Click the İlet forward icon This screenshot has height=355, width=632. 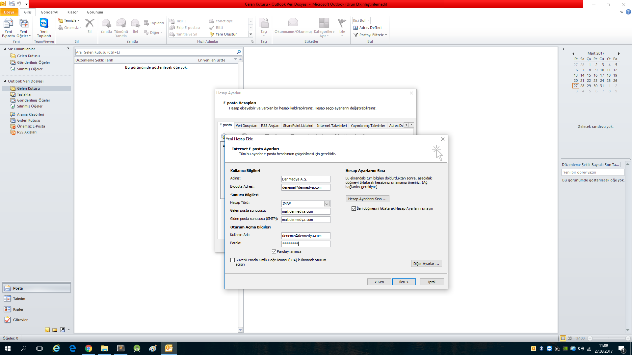[135, 26]
